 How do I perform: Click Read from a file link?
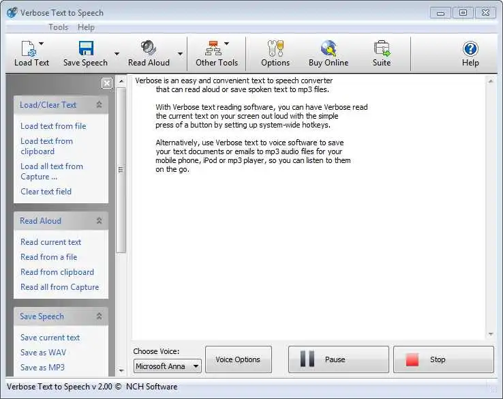click(49, 257)
